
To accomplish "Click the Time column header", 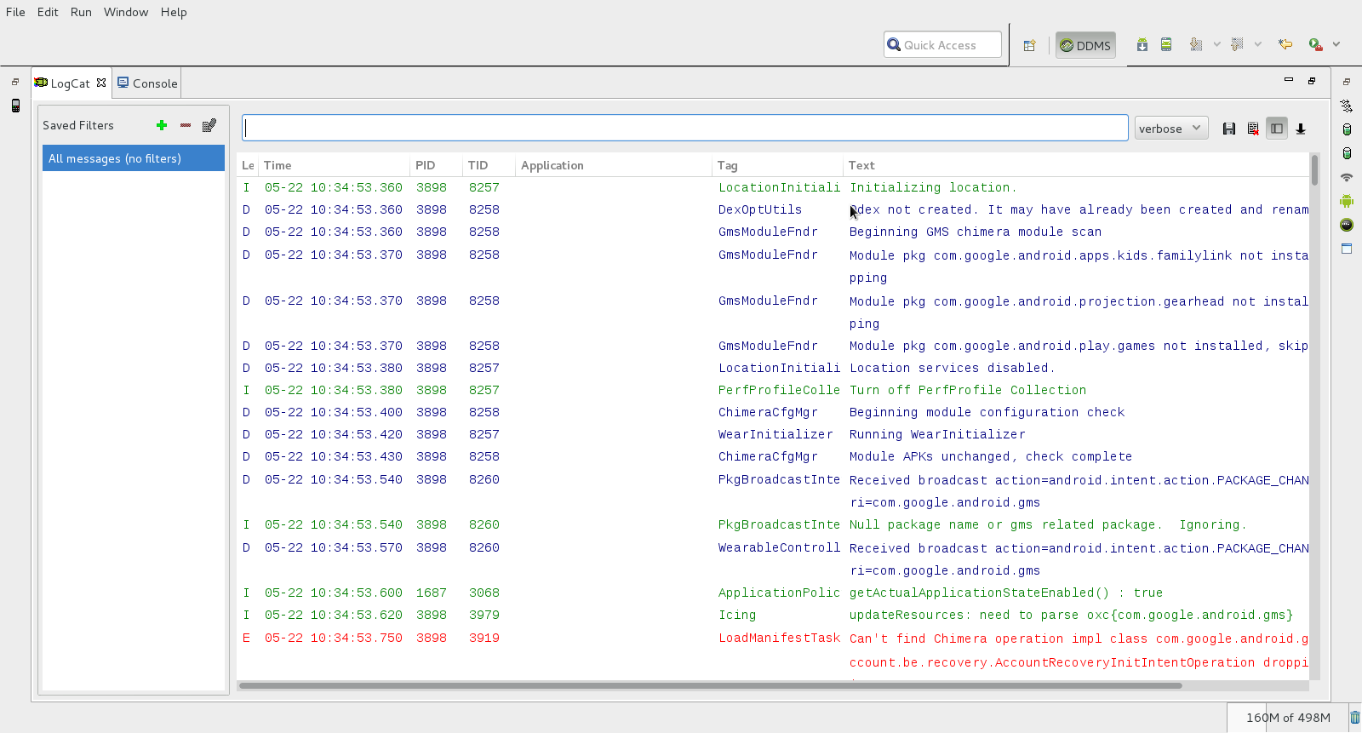I will point(335,165).
